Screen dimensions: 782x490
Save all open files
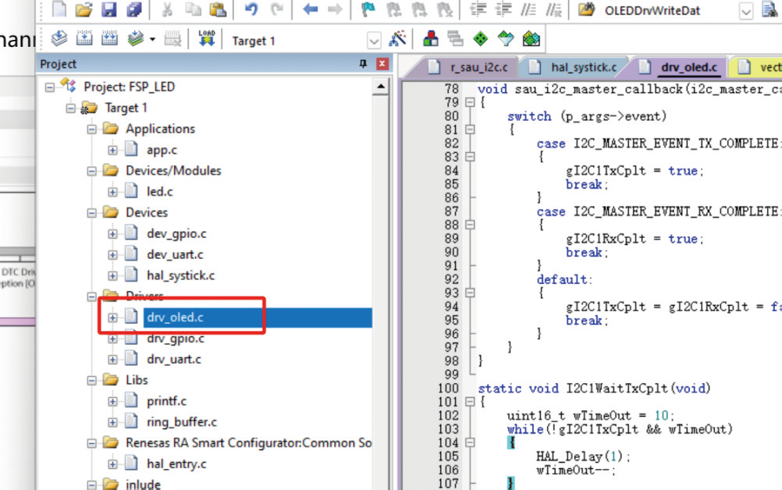click(134, 9)
